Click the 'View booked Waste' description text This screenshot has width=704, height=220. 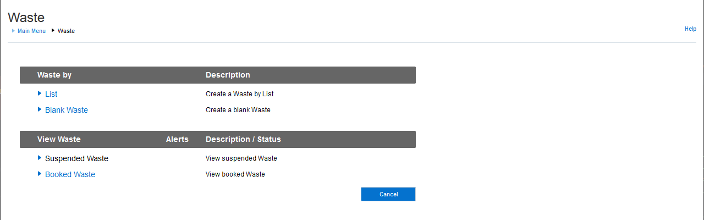[x=235, y=174]
